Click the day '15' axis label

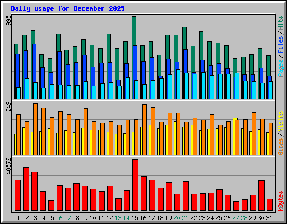[x=135, y=218]
